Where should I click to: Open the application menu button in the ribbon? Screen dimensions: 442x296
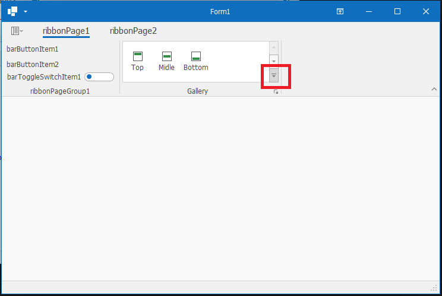click(x=17, y=31)
